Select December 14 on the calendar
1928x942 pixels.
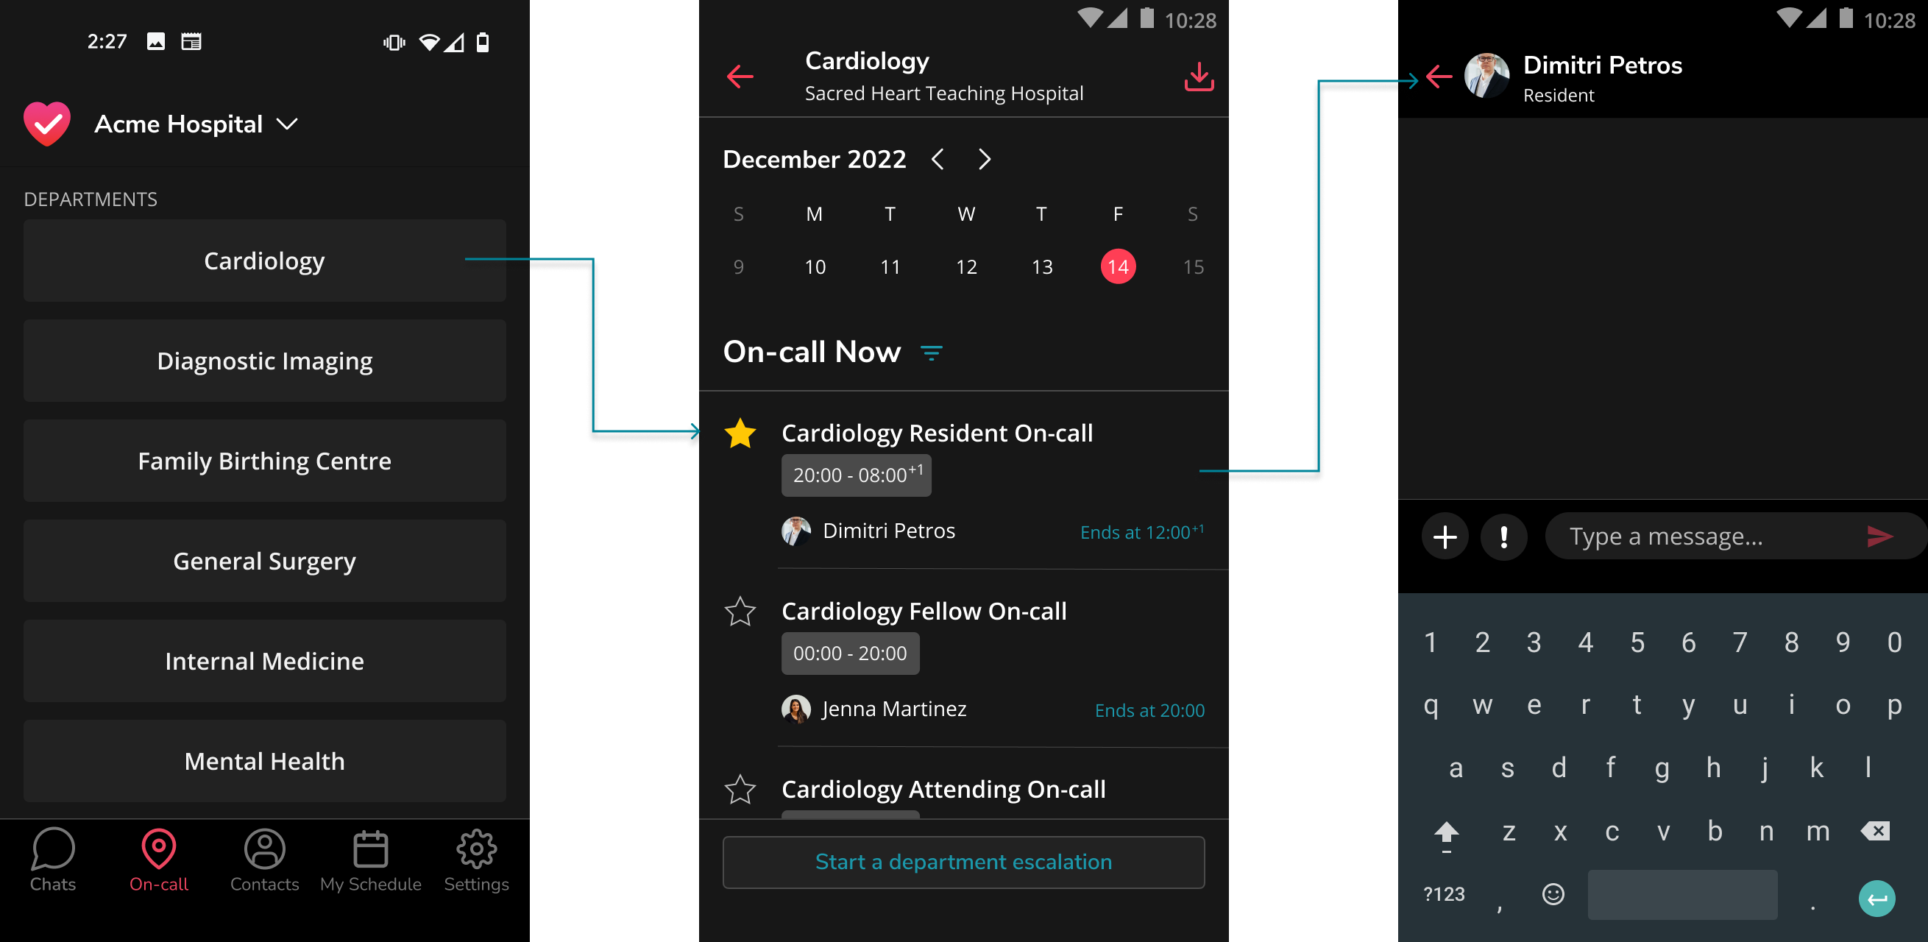point(1116,266)
